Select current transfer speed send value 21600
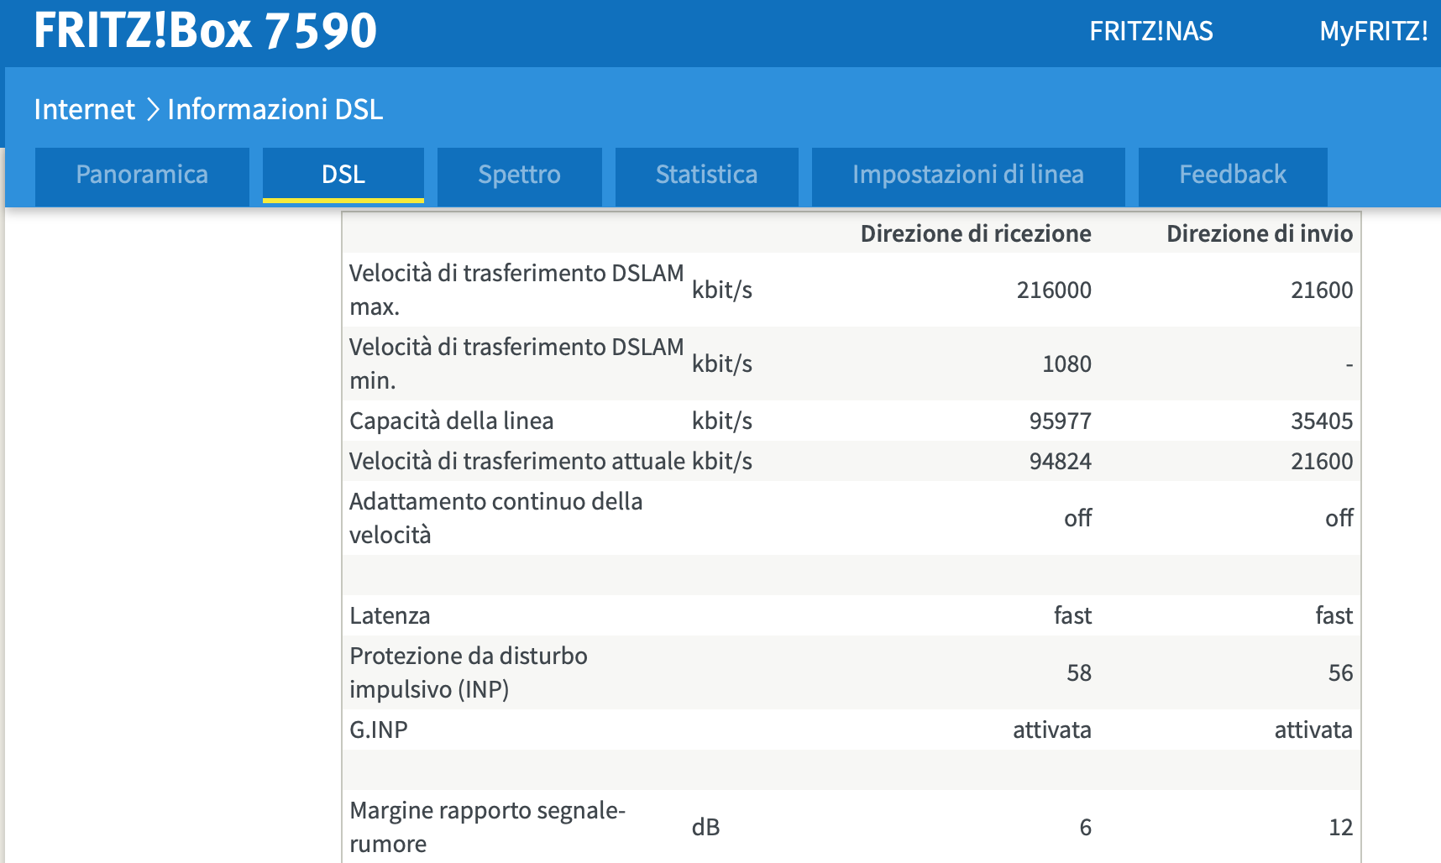1441x863 pixels. (x=1322, y=462)
